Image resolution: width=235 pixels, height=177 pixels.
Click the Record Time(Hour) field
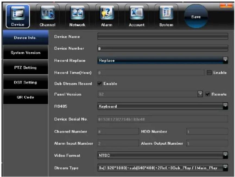(151, 73)
